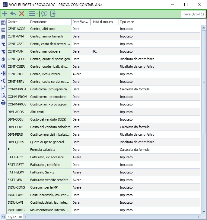Click the undo arrow icon in toolbar
The image size is (207, 220).
(13, 14)
